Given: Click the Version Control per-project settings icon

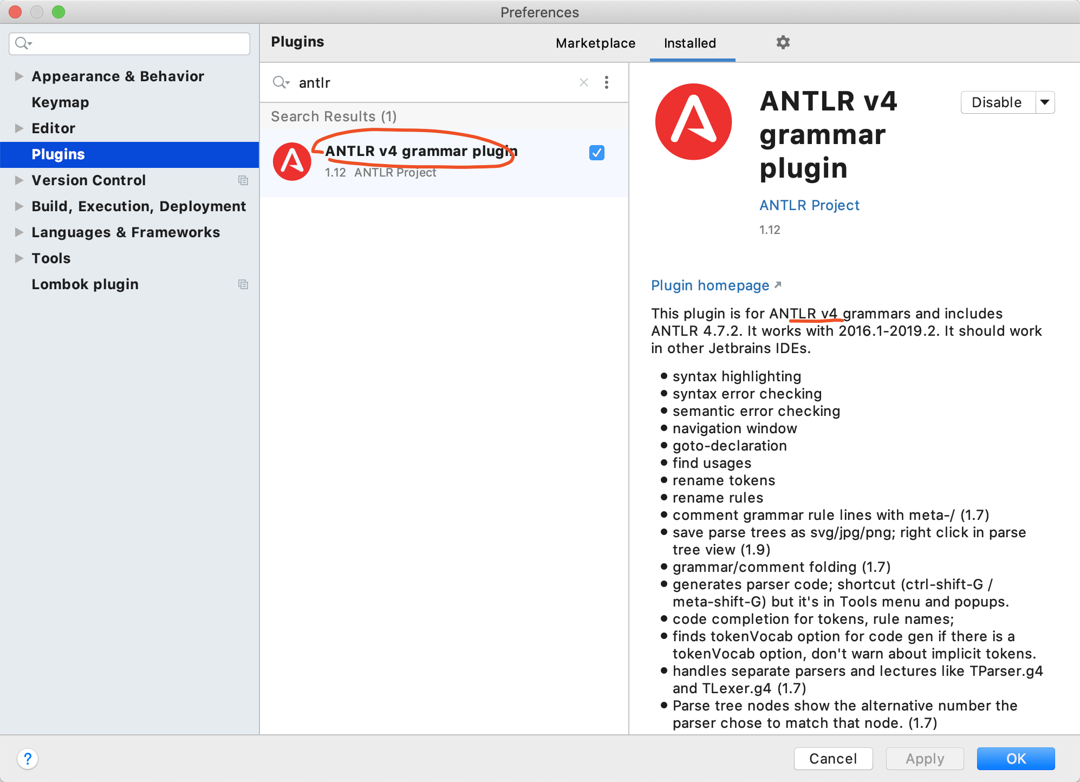Looking at the screenshot, I should (x=243, y=180).
